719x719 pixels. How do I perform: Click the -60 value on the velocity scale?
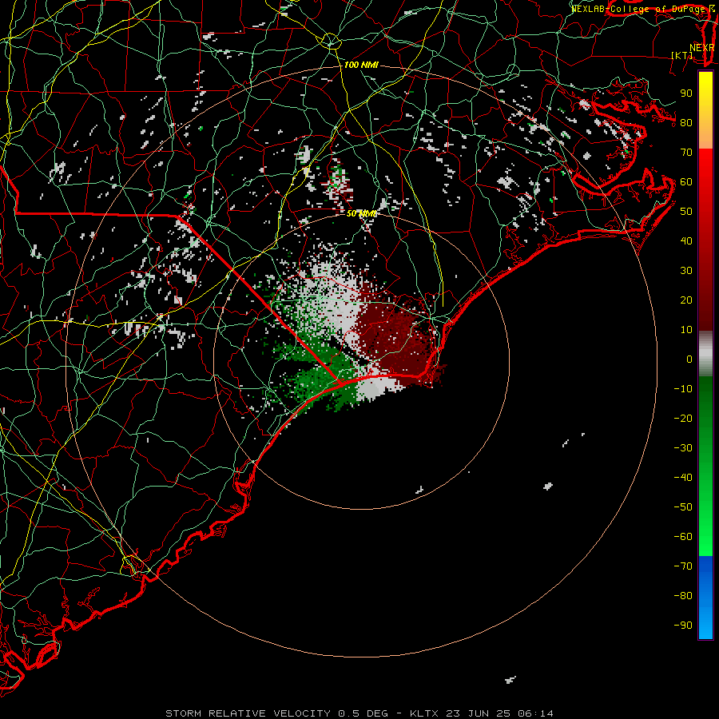683,537
